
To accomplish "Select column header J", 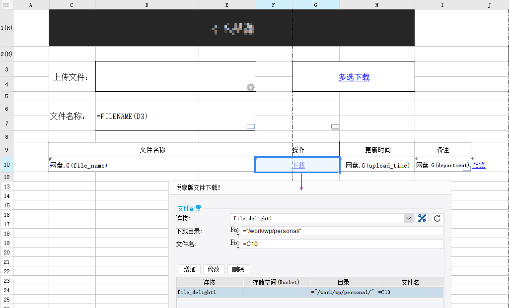I will (x=490, y=5).
